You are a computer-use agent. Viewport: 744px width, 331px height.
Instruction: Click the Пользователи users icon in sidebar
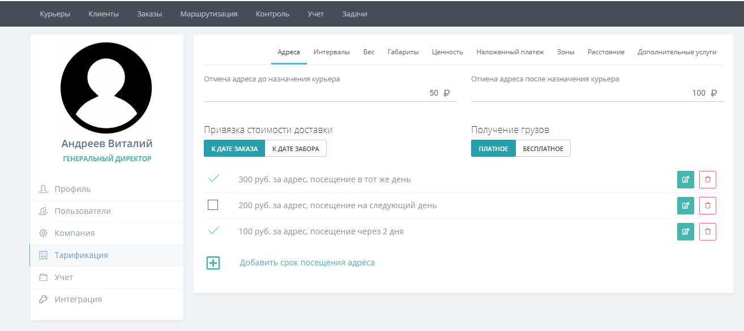44,211
